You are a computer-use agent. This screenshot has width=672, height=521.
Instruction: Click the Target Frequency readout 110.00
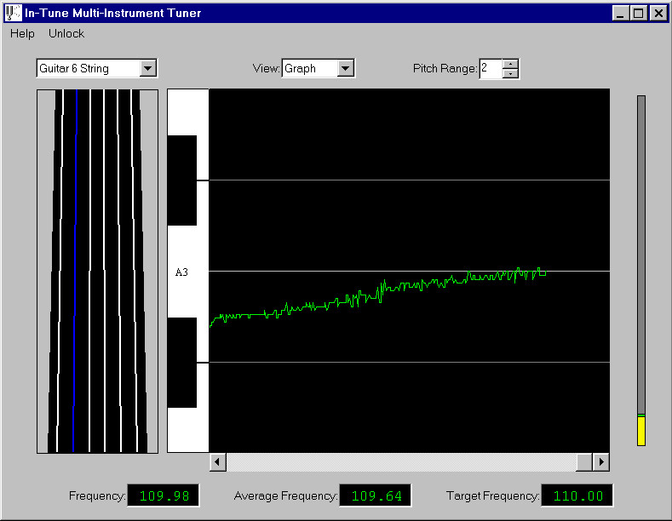[x=577, y=495]
